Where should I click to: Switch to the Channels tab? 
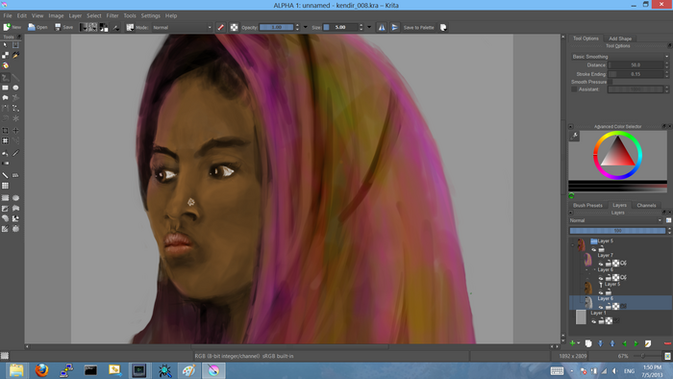click(x=646, y=205)
